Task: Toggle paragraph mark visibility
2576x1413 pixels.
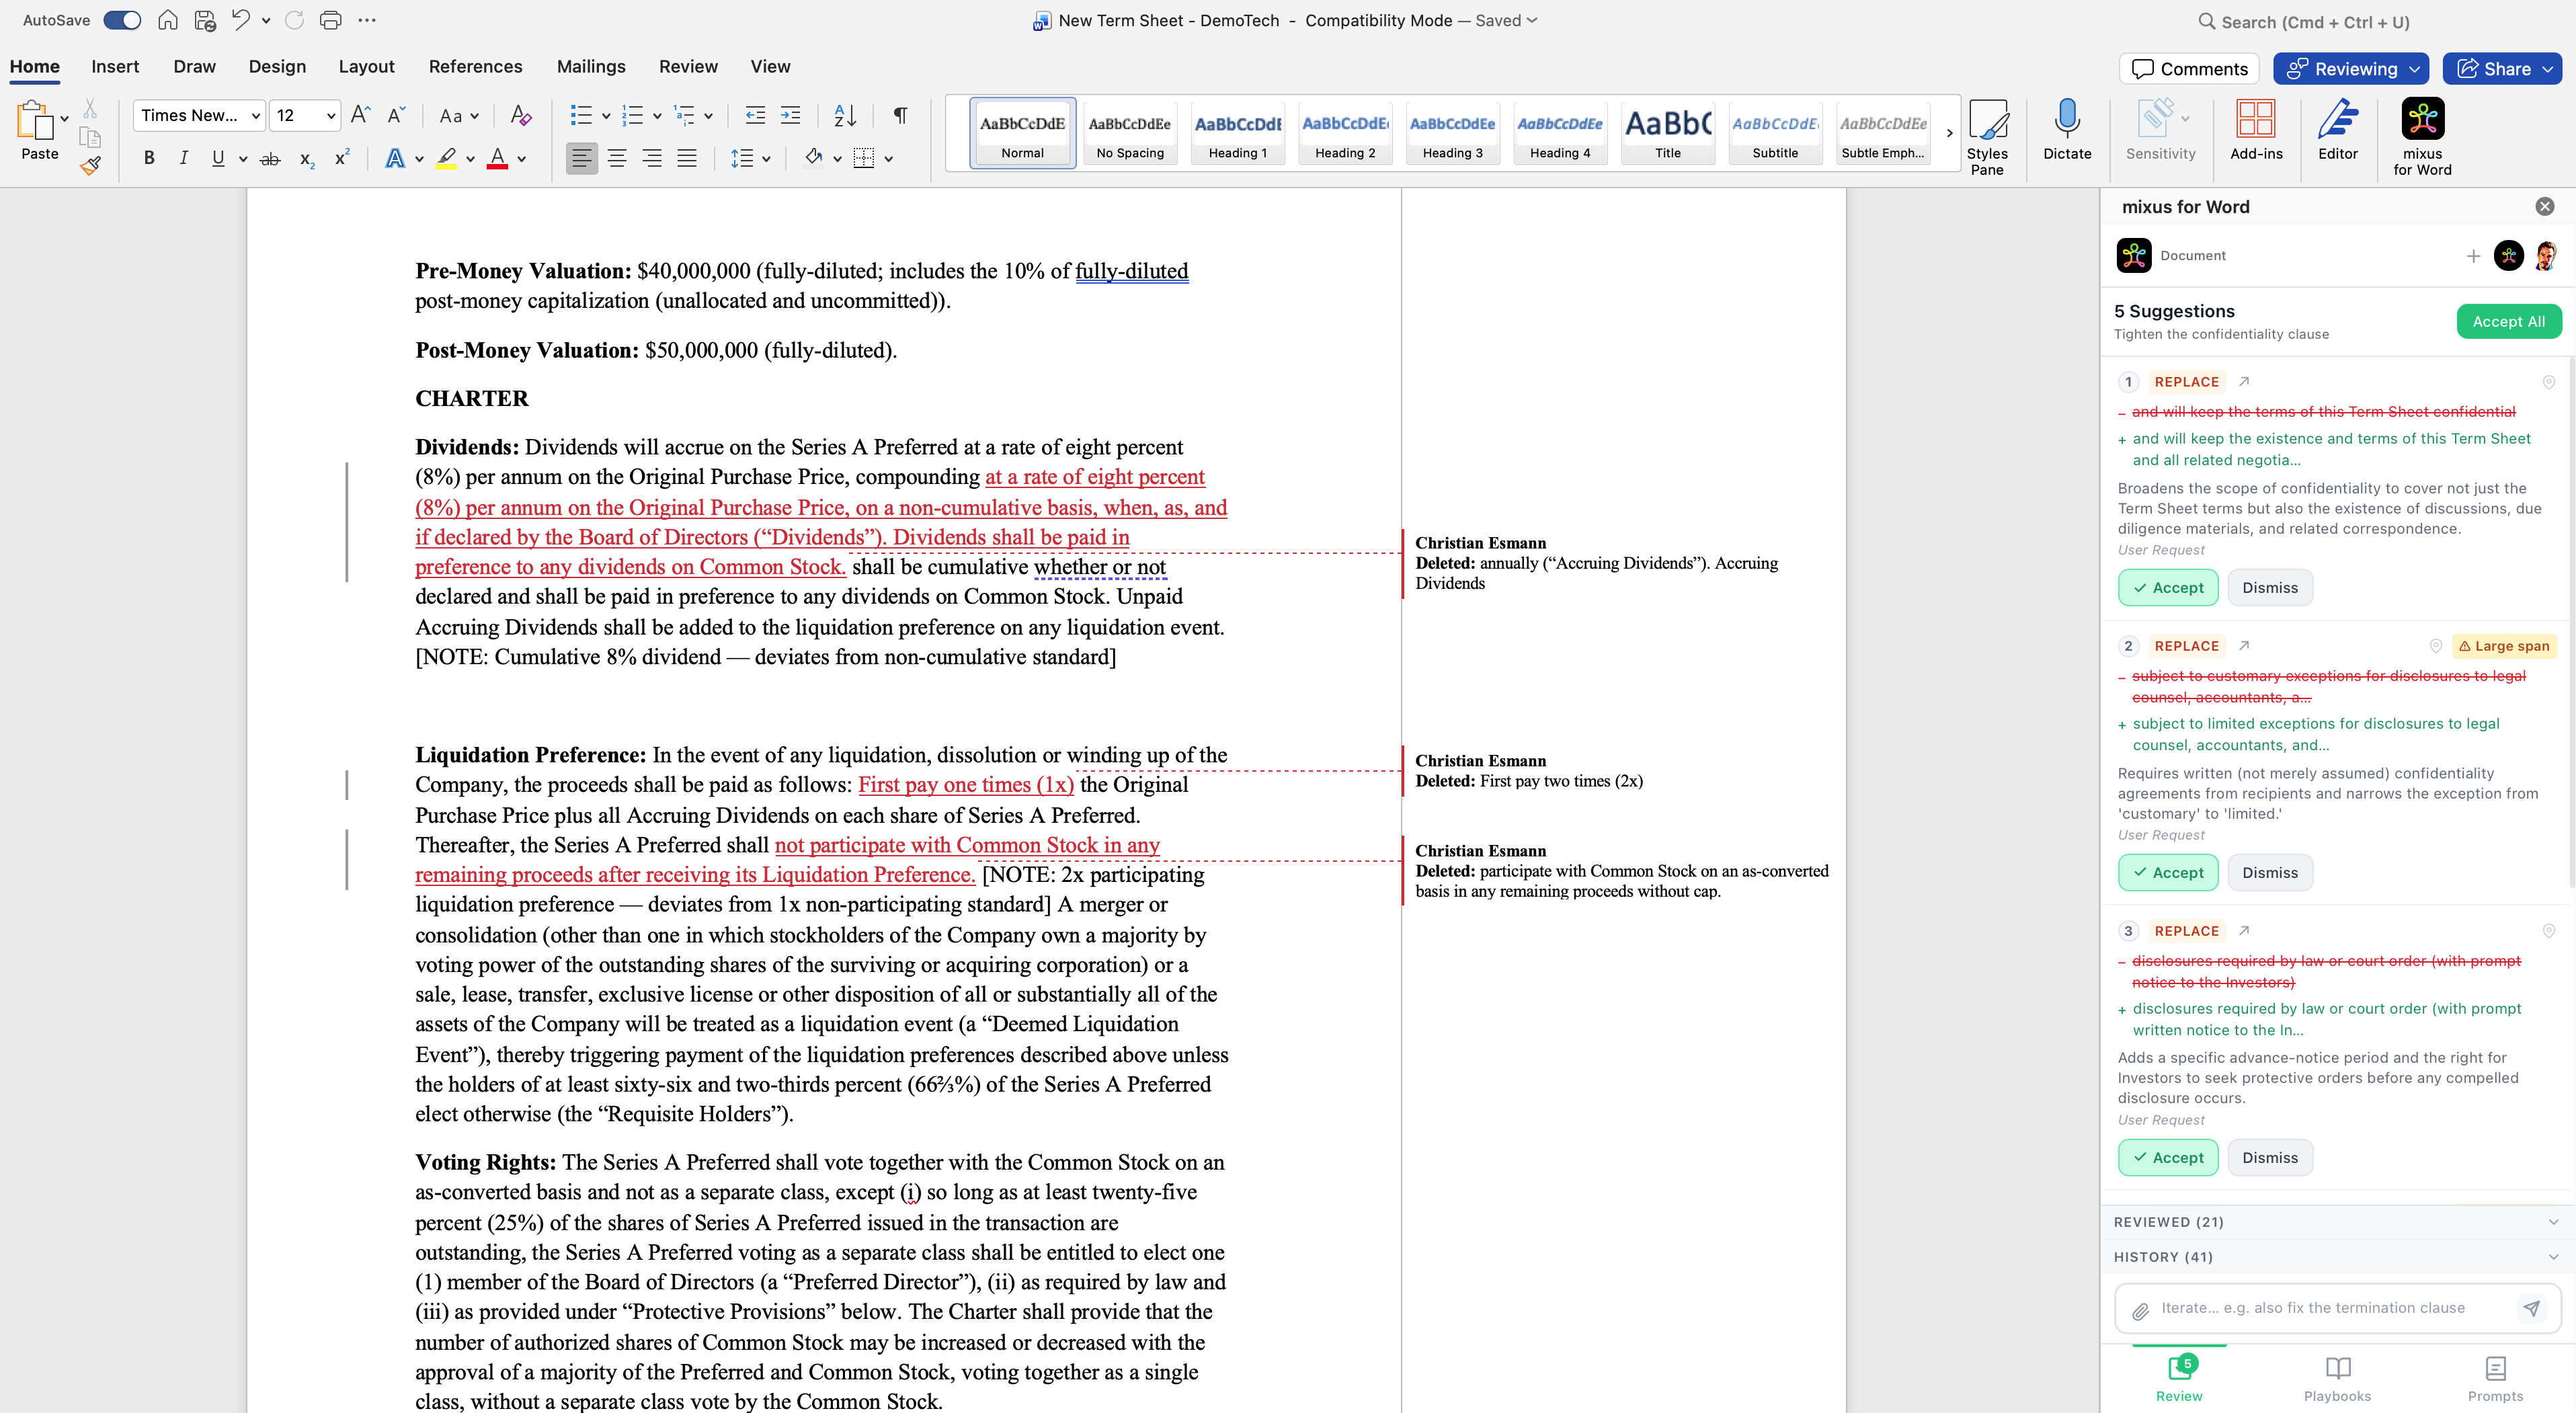Action: 899,115
